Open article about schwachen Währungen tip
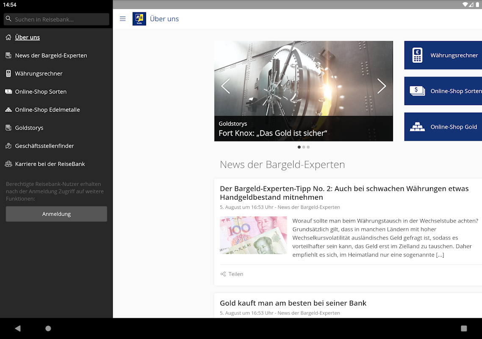This screenshot has width=482, height=339. pyautogui.click(x=344, y=193)
